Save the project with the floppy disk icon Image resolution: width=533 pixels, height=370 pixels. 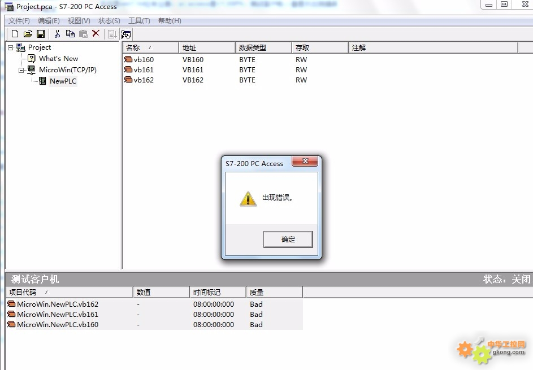coord(41,34)
